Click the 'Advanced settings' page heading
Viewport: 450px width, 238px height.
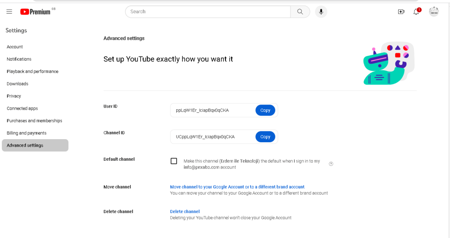[124, 39]
